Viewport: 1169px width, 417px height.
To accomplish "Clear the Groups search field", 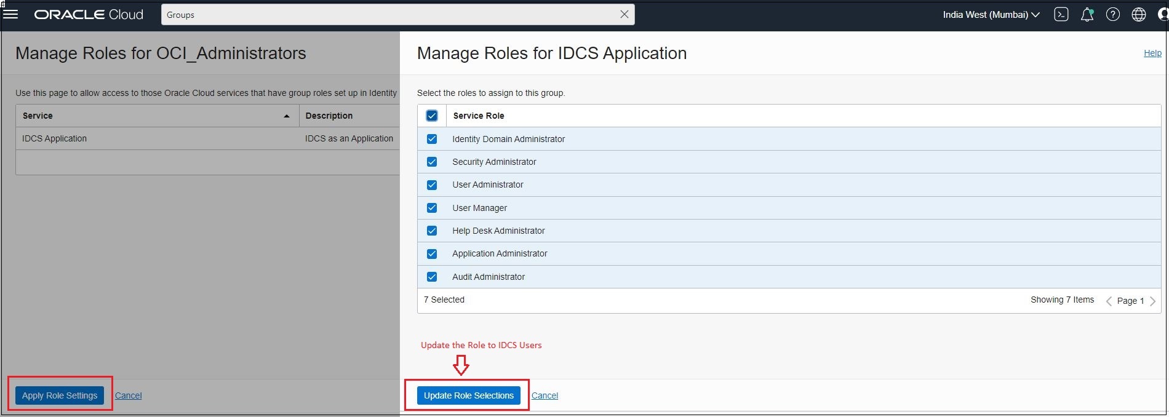I will point(624,14).
